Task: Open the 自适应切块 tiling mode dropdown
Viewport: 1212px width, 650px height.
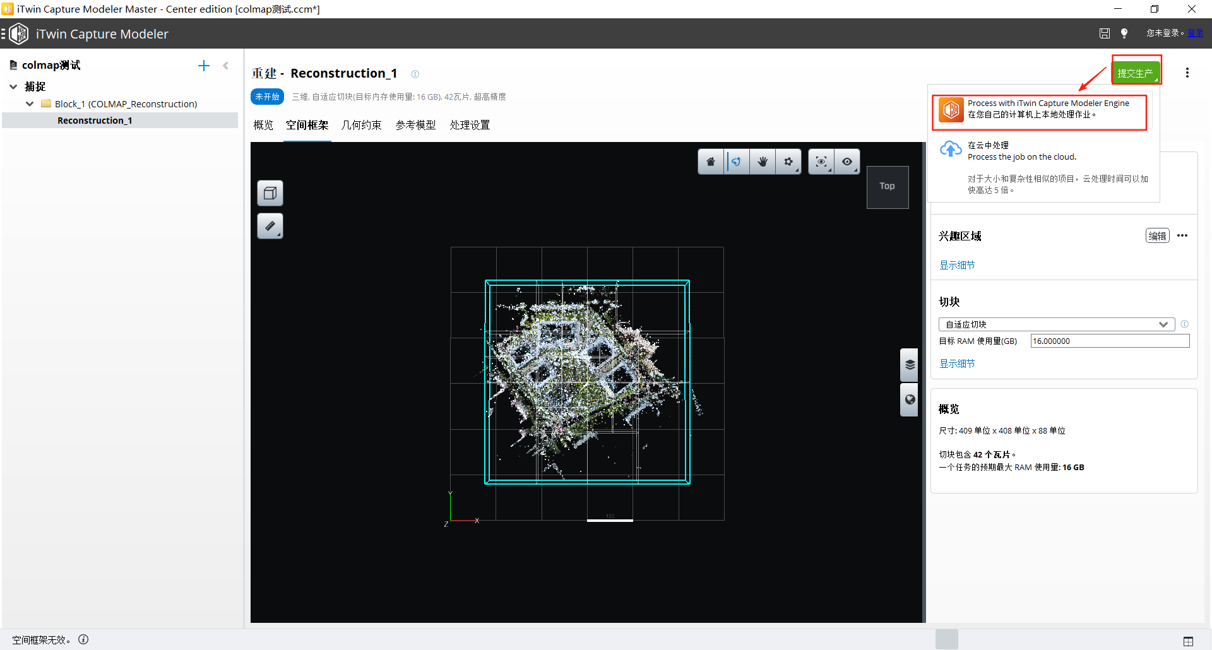Action: tap(1056, 324)
